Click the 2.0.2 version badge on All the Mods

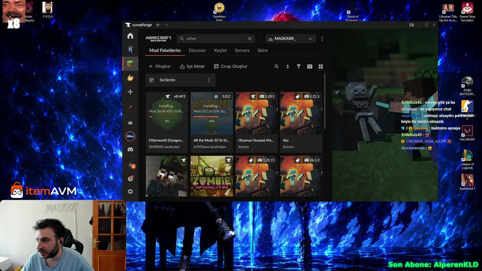226,96
